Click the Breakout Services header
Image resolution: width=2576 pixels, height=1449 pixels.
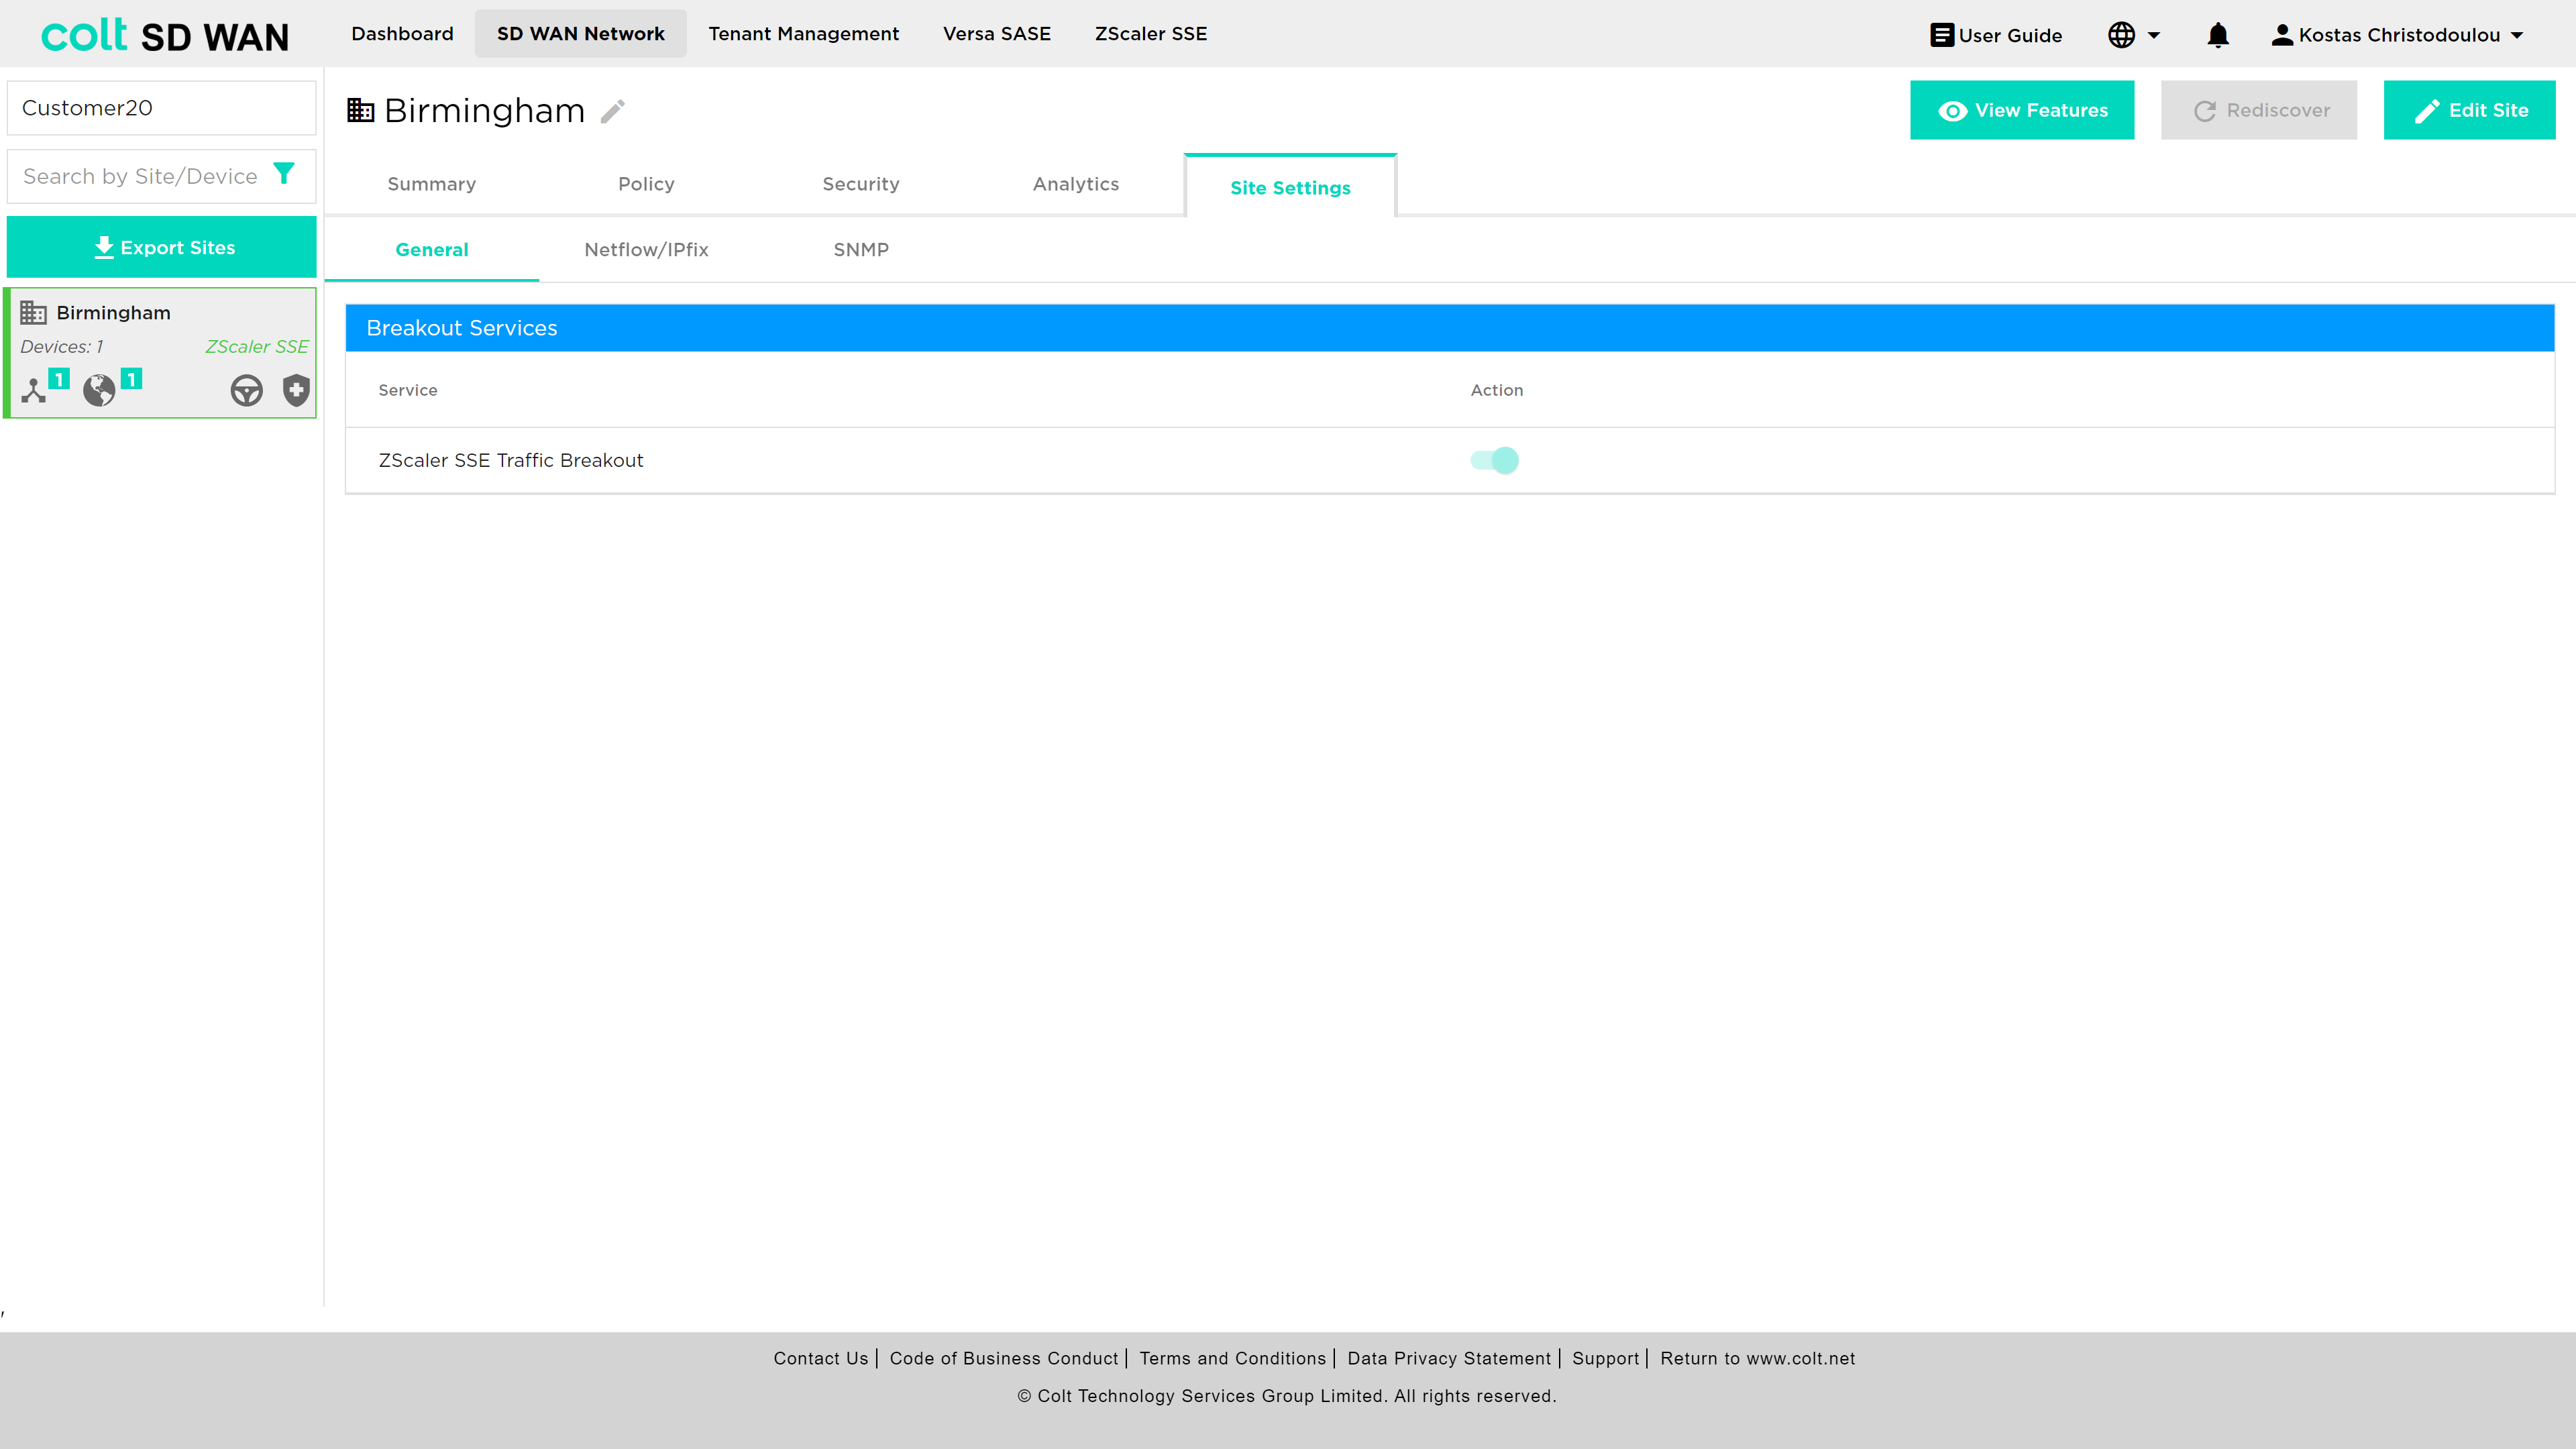tap(1450, 328)
